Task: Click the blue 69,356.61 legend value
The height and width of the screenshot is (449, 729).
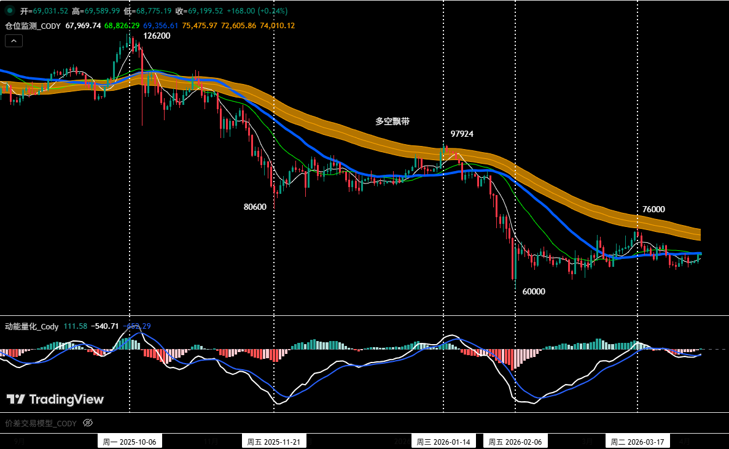Action: pyautogui.click(x=162, y=26)
